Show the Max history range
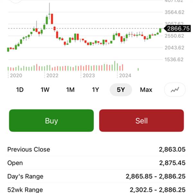 click(146, 90)
